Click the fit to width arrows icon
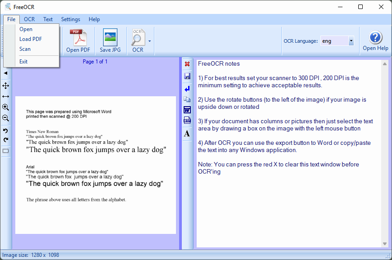Image resolution: width=392 pixels, height=260 pixels. (5, 96)
